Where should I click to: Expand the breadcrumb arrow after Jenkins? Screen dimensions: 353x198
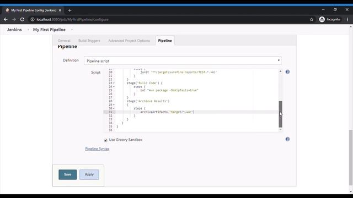coord(28,30)
